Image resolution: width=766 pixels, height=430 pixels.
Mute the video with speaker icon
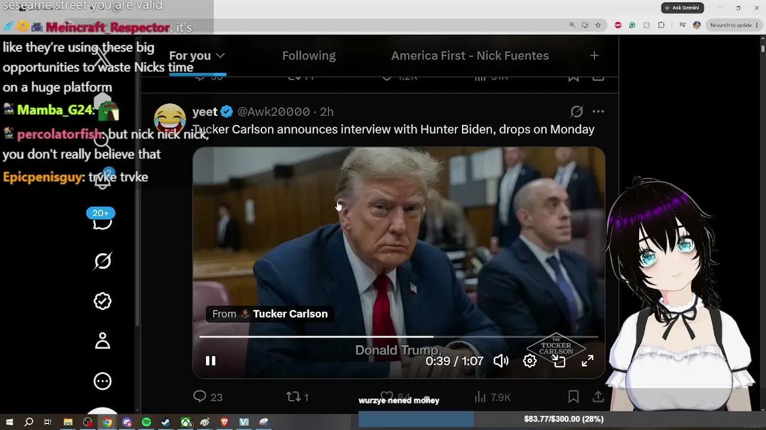(x=501, y=361)
